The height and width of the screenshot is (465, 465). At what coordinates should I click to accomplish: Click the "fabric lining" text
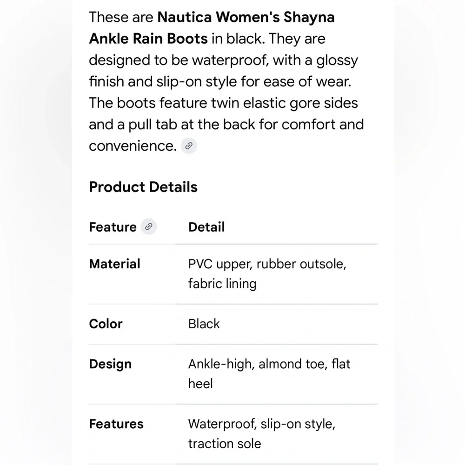[x=222, y=284]
